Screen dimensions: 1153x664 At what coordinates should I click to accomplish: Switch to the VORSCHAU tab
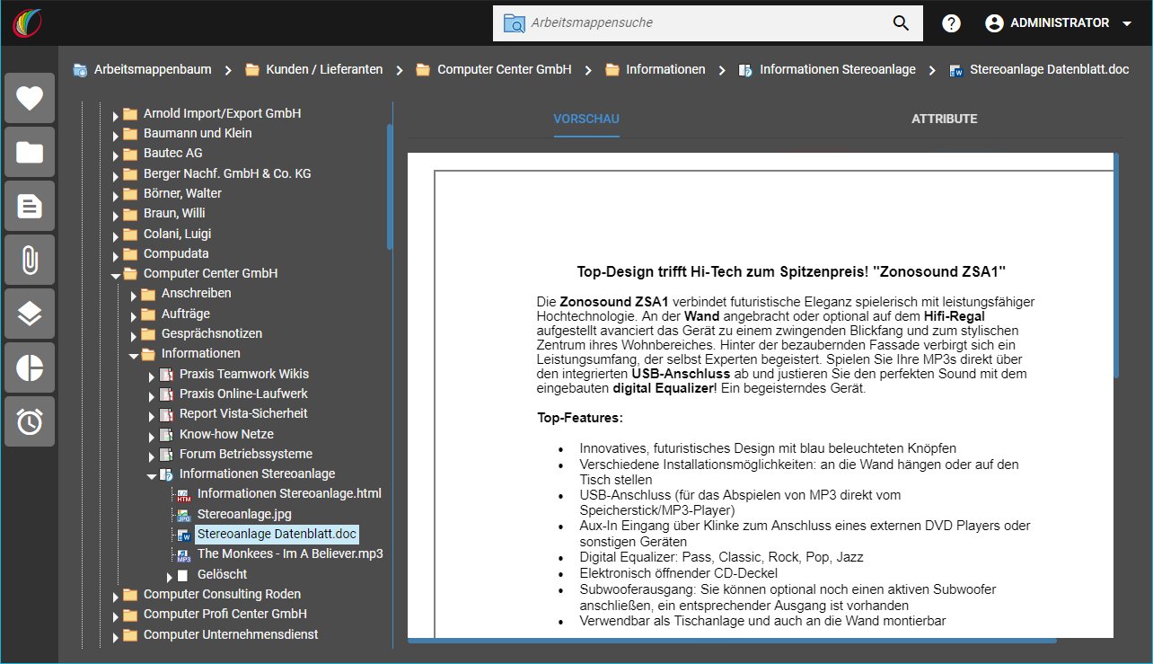586,119
